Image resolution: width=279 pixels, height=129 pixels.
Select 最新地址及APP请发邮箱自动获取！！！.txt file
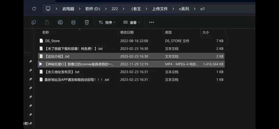click(x=131, y=80)
